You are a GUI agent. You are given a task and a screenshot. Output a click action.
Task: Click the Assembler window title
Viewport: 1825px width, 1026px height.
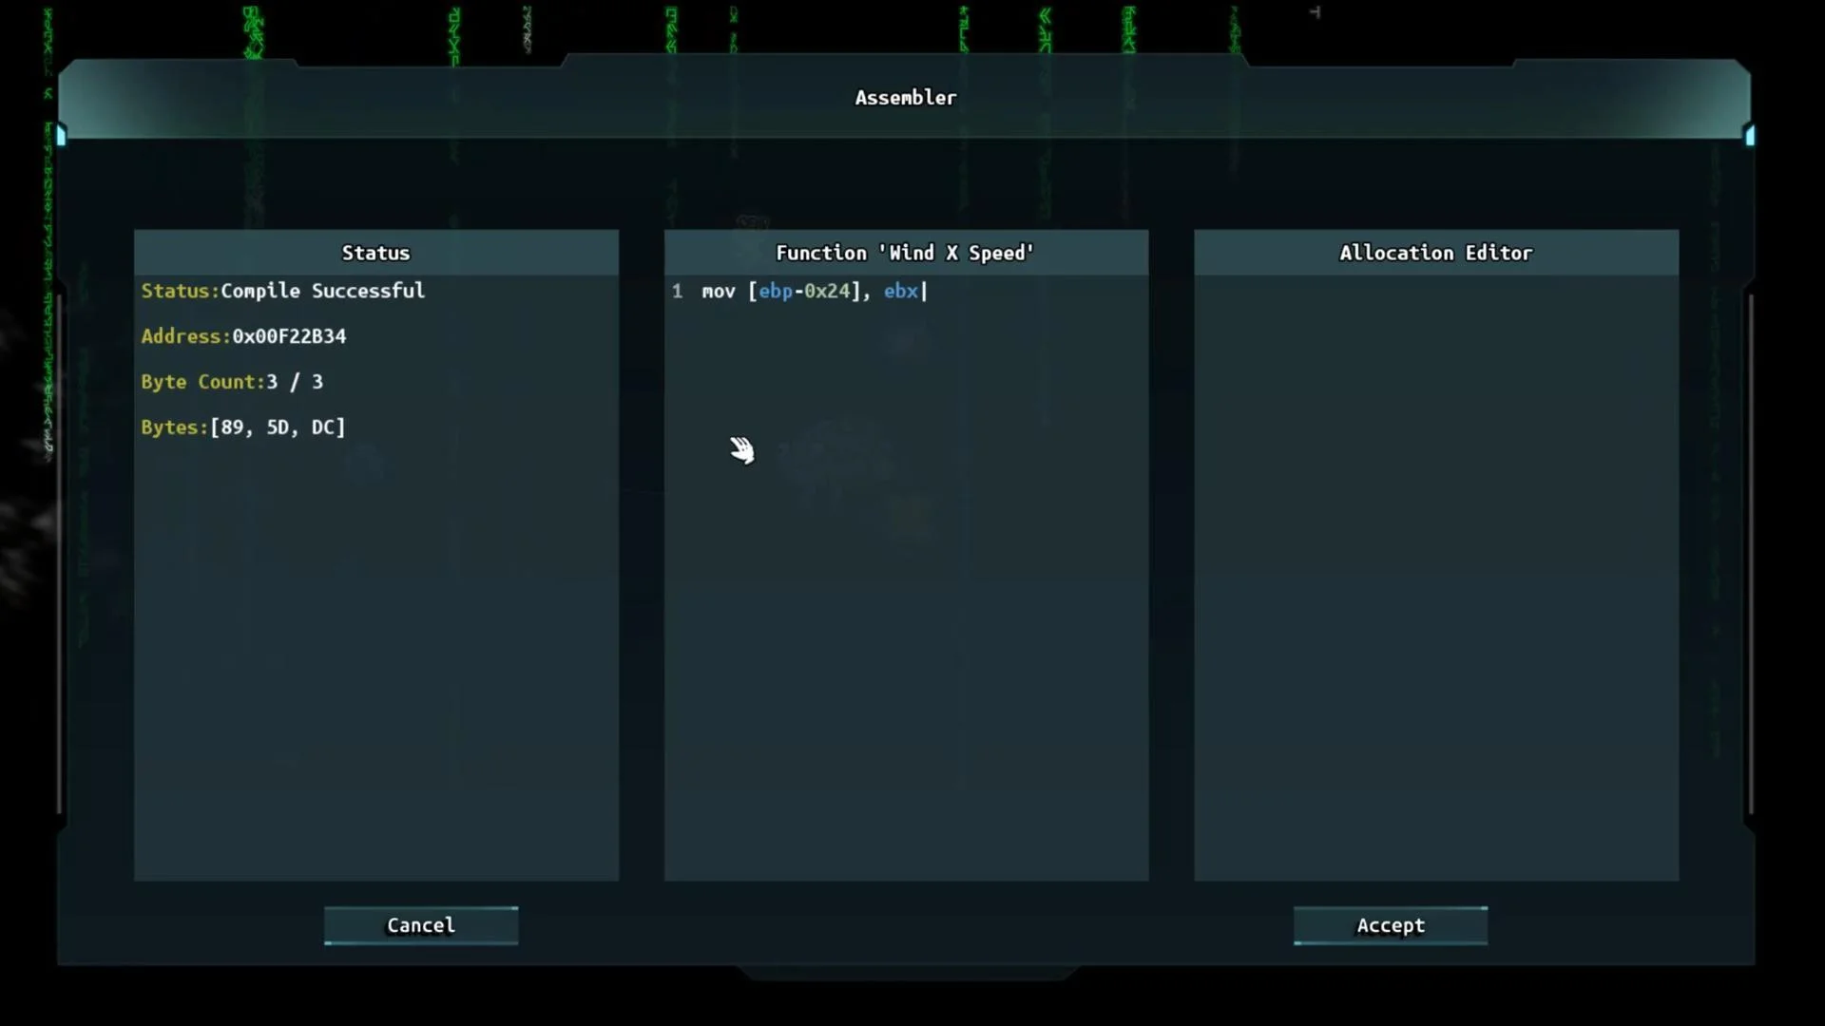pos(906,98)
